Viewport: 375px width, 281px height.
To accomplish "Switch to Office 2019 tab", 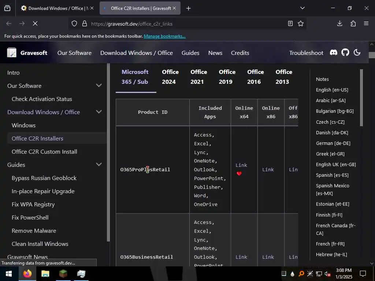I will [227, 77].
